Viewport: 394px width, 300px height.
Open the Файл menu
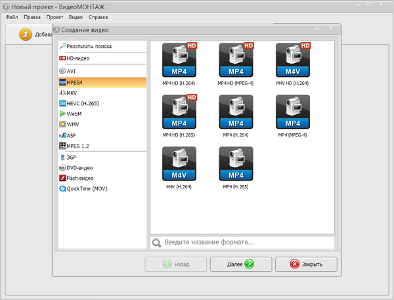(x=12, y=17)
